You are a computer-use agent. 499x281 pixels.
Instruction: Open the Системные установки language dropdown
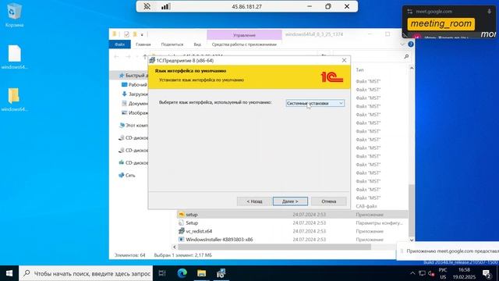315,103
